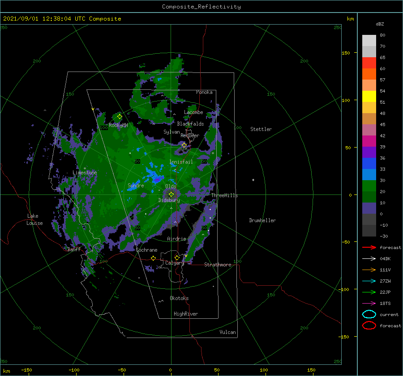Click the Olds city label
Viewport: 403px width, 376px height.
[171, 186]
